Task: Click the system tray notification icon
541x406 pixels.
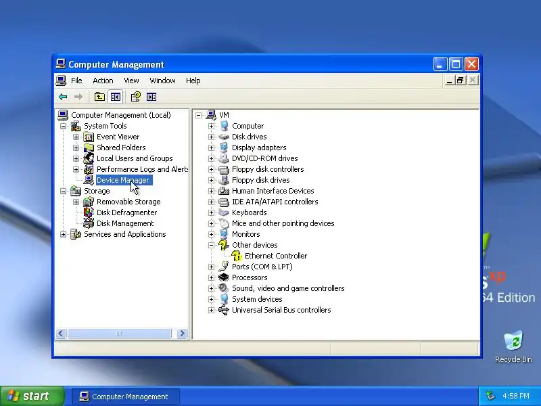Action: pyautogui.click(x=490, y=396)
